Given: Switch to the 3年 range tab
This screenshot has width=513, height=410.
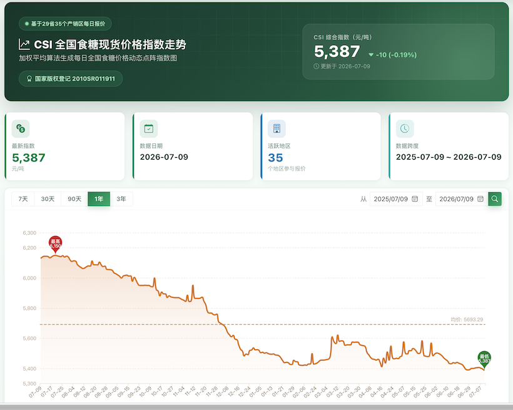Looking at the screenshot, I should click(121, 199).
